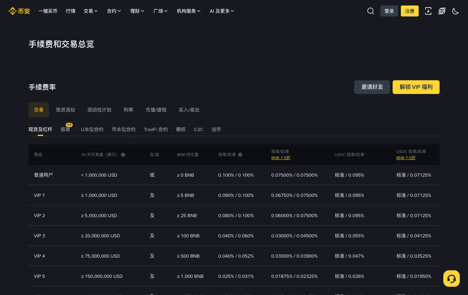Click the VIP 3 level cell
The width and height of the screenshot is (468, 295).
pyautogui.click(x=39, y=236)
